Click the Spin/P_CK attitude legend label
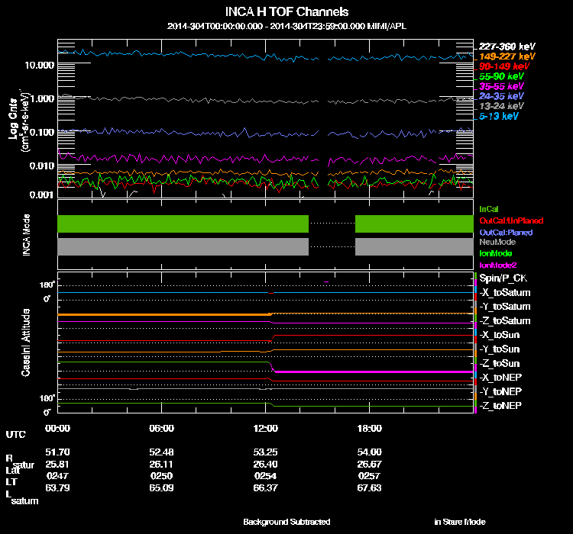This screenshot has width=573, height=534. [502, 279]
